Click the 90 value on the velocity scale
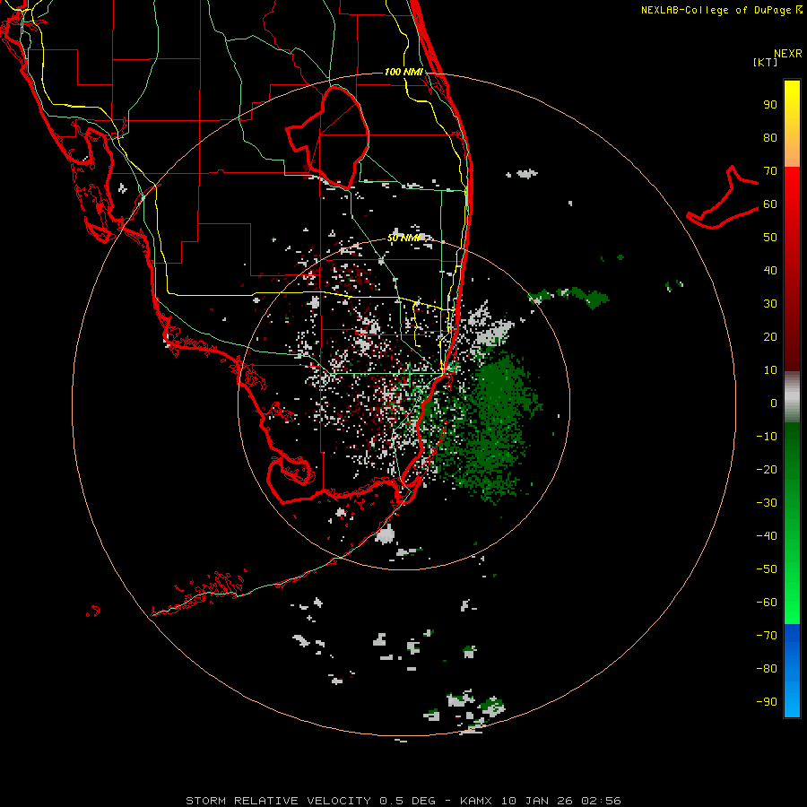This screenshot has width=807, height=807. pos(770,105)
